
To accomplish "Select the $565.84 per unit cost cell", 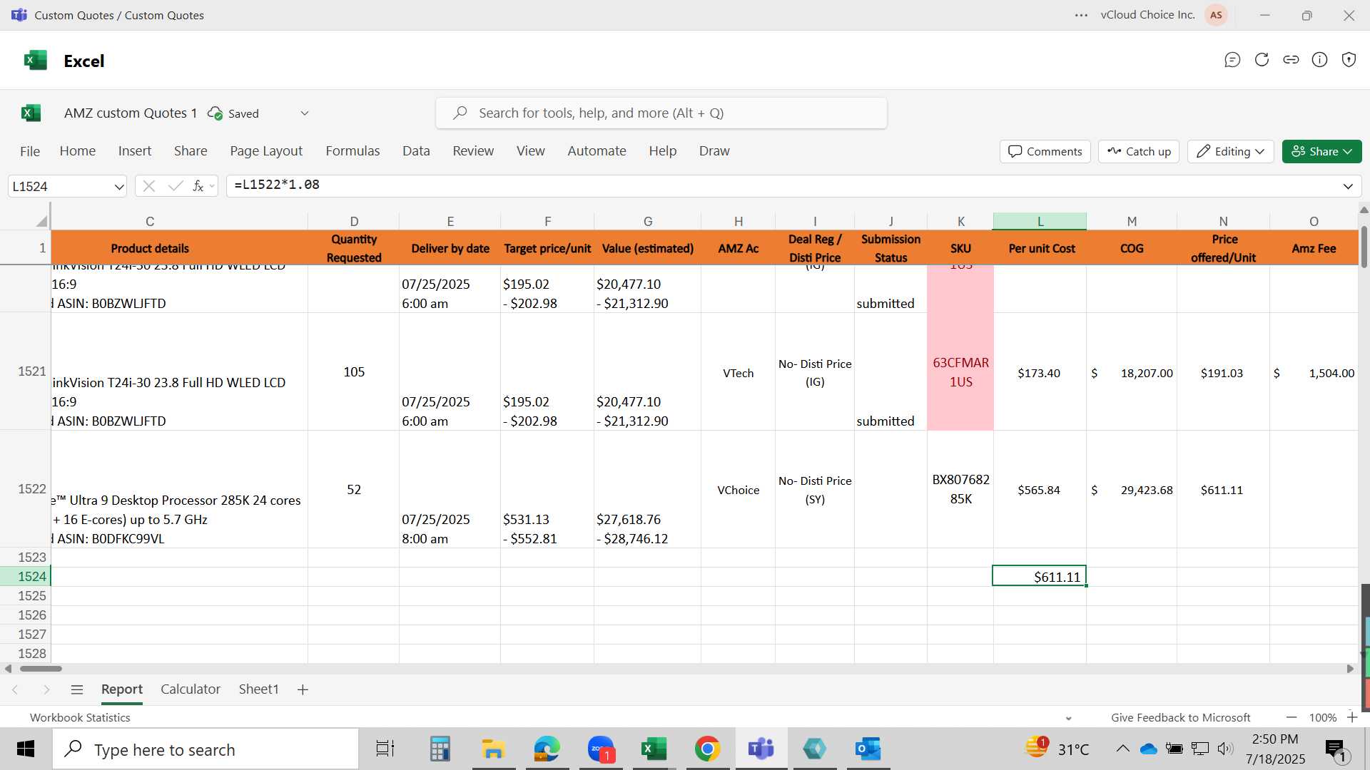I will pyautogui.click(x=1040, y=490).
